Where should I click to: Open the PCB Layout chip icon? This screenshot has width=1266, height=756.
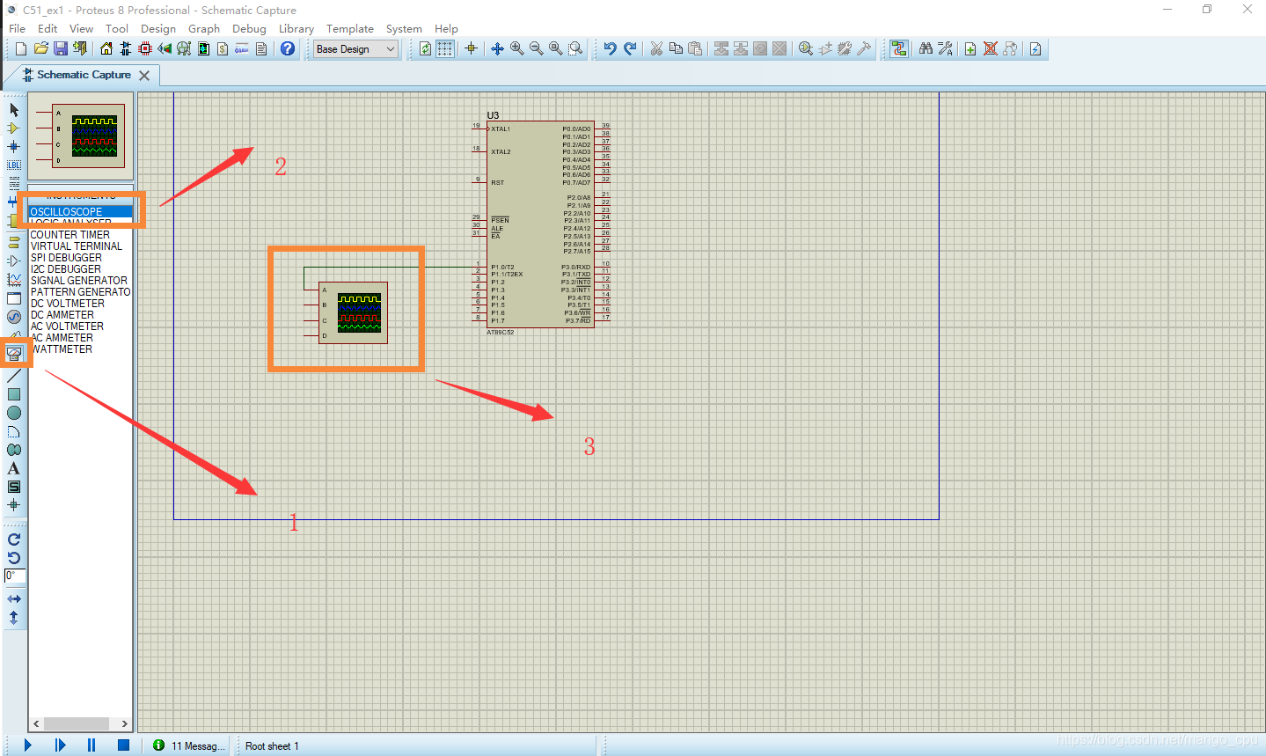click(x=145, y=48)
